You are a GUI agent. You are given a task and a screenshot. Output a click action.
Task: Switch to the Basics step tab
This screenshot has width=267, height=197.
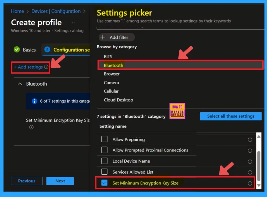pyautogui.click(x=25, y=50)
